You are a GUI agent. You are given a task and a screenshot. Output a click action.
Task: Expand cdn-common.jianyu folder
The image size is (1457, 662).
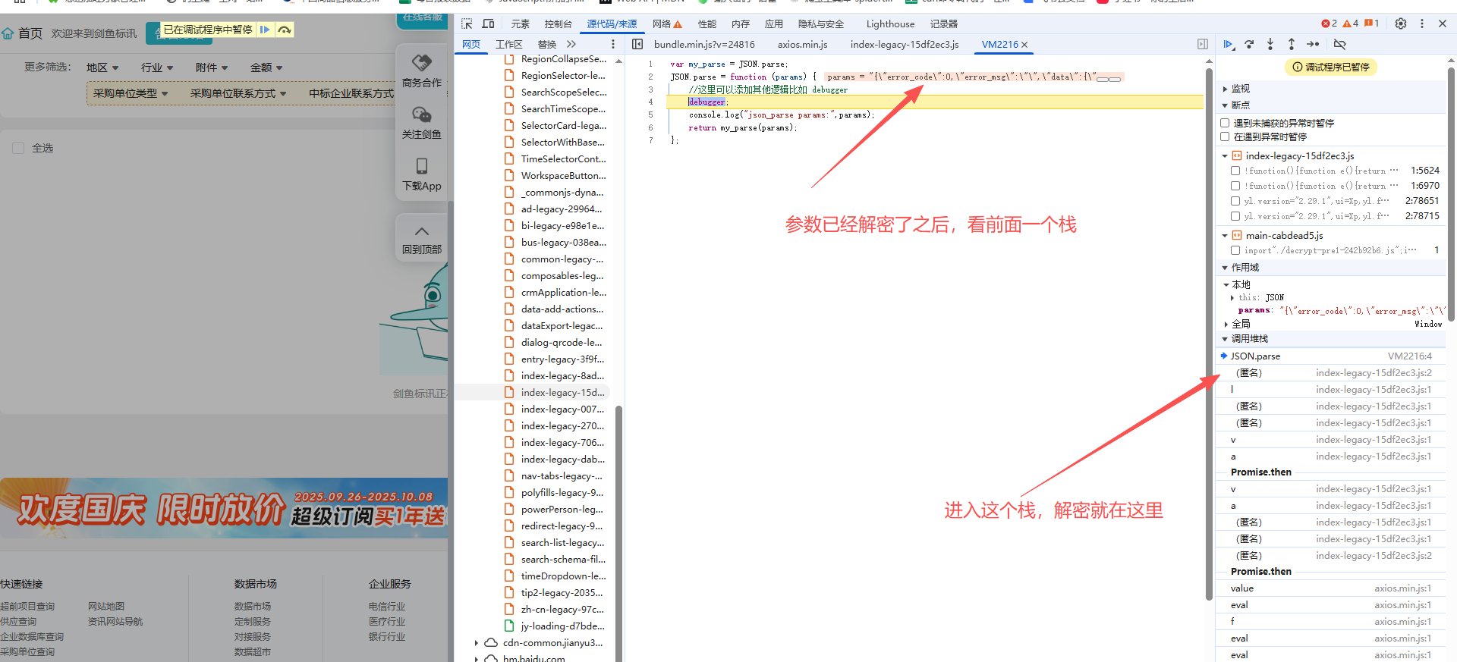(x=477, y=643)
